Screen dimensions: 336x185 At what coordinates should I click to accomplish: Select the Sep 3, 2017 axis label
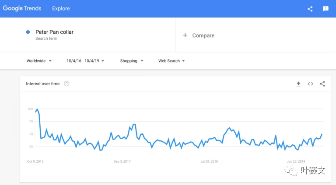pos(122,161)
